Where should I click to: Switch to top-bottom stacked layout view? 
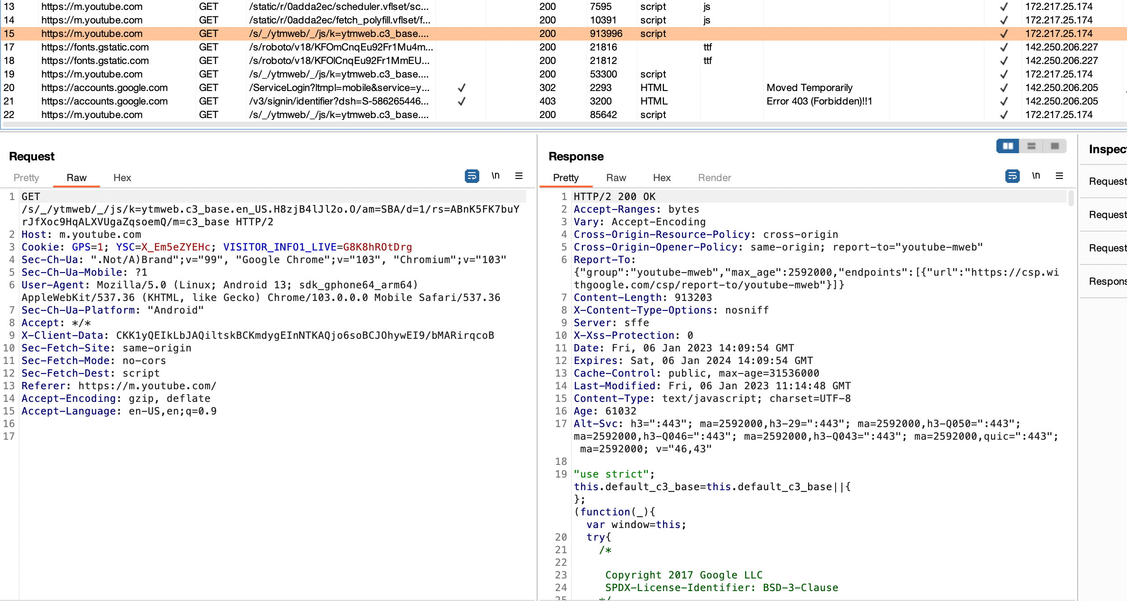point(1031,146)
